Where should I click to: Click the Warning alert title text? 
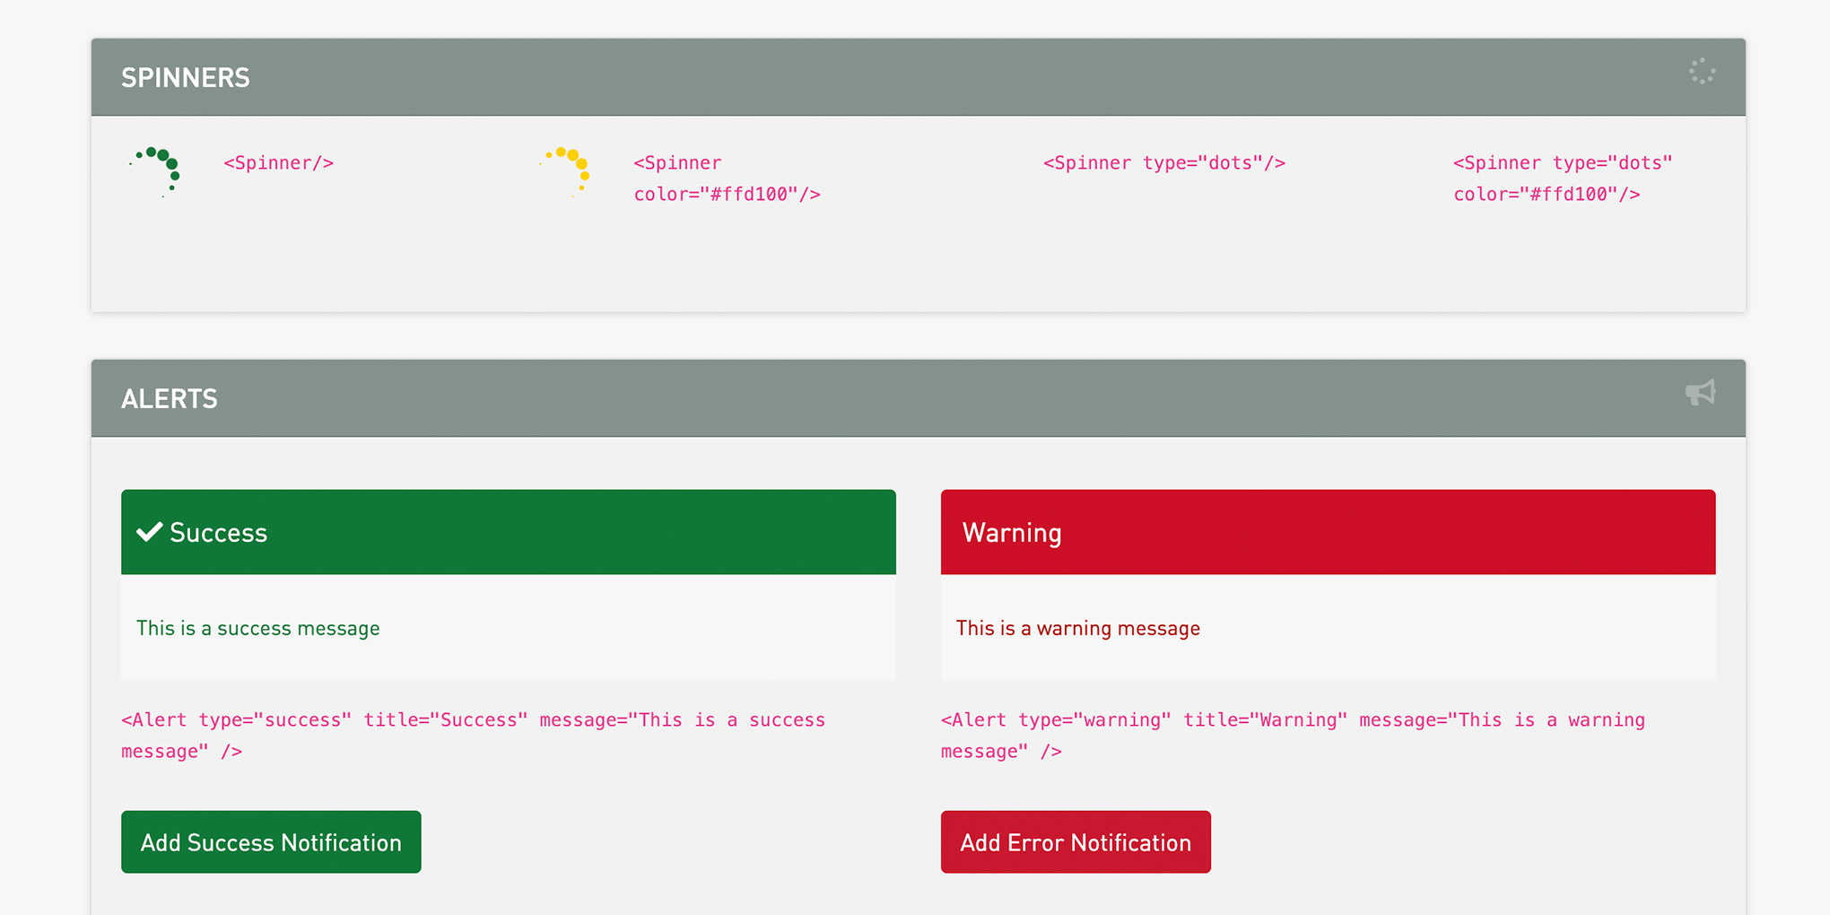click(x=1012, y=533)
